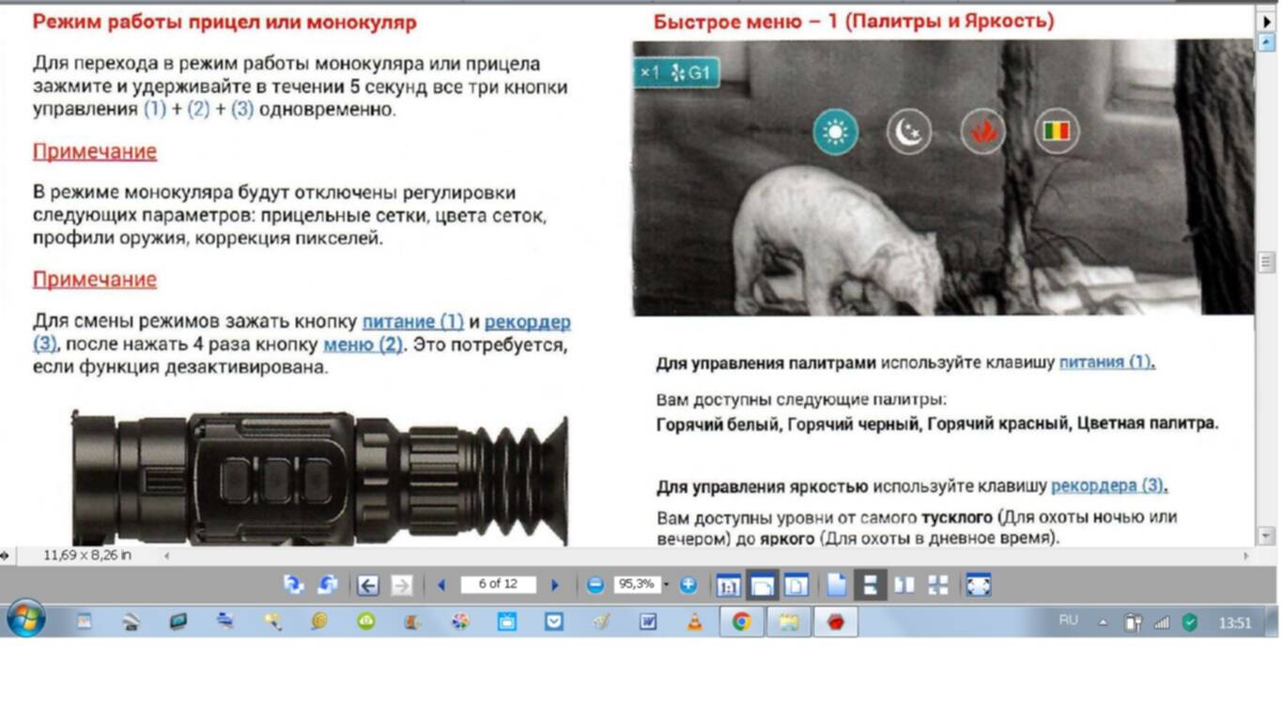Click the "питание (1)" hyperlink
1283x721 pixels.
pos(412,321)
